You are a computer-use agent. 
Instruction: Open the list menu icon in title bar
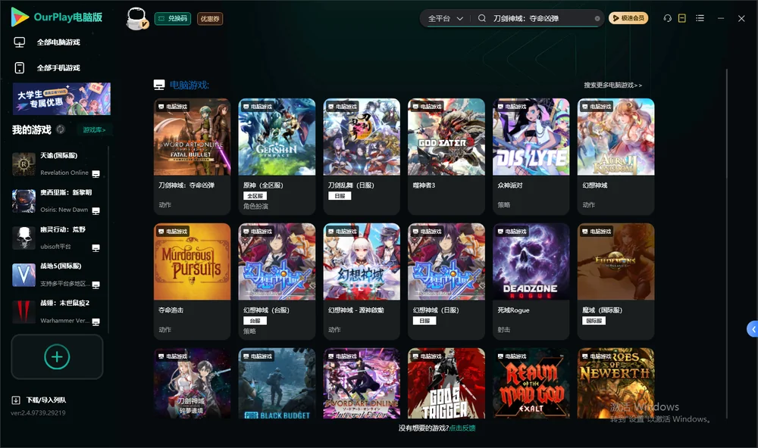coord(700,18)
